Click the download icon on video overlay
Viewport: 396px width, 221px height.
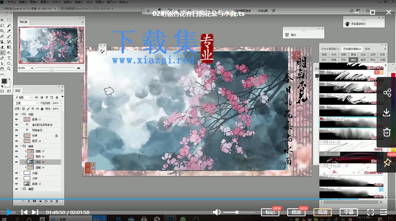[x=386, y=112]
